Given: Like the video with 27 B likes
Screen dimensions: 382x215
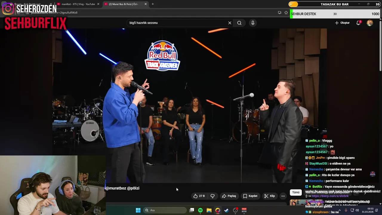Looking at the screenshot, I should point(199,196).
